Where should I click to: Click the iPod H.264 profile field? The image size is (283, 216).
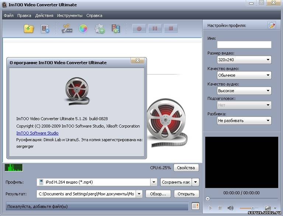pyautogui.click(x=94, y=182)
